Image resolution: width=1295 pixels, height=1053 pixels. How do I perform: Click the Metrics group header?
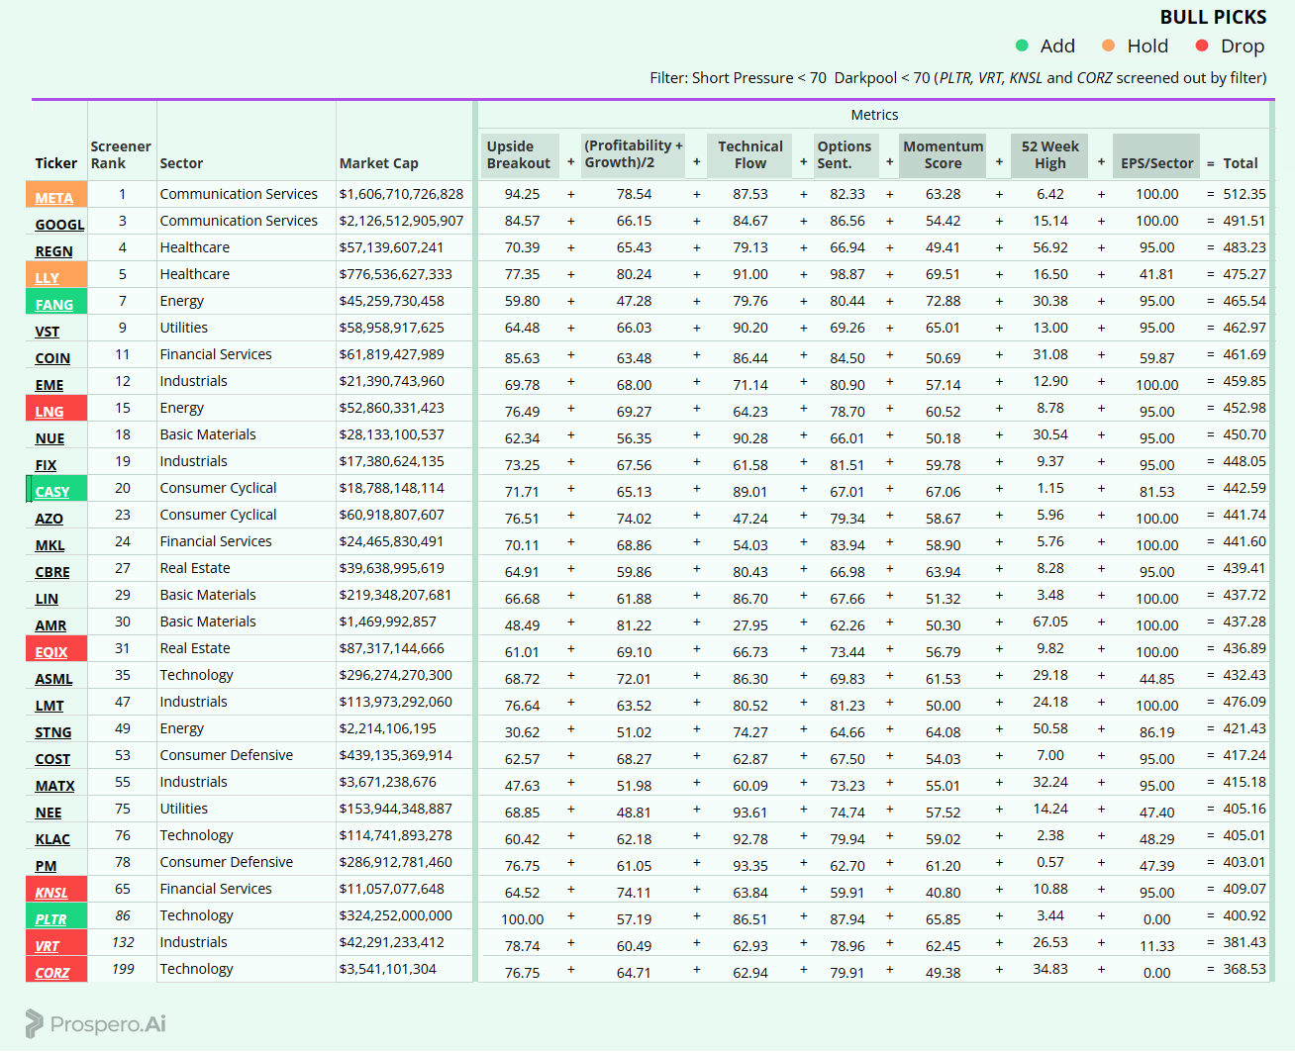tap(874, 115)
